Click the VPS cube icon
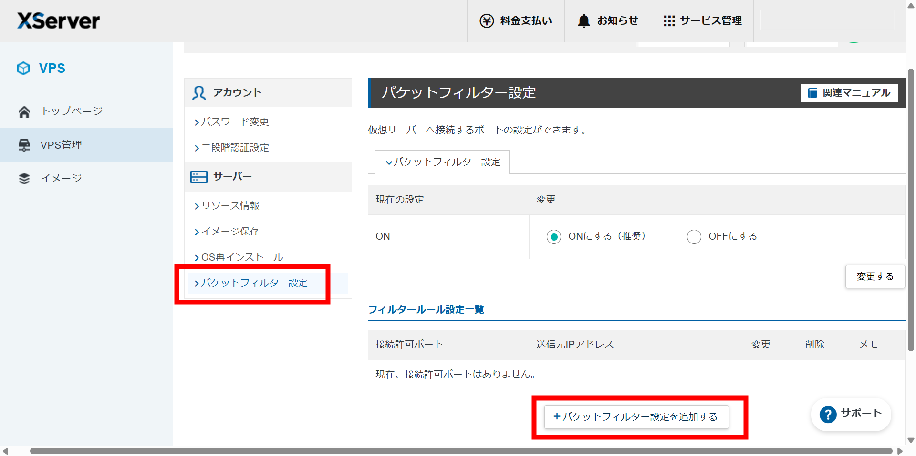This screenshot has height=456, width=916. point(23,69)
